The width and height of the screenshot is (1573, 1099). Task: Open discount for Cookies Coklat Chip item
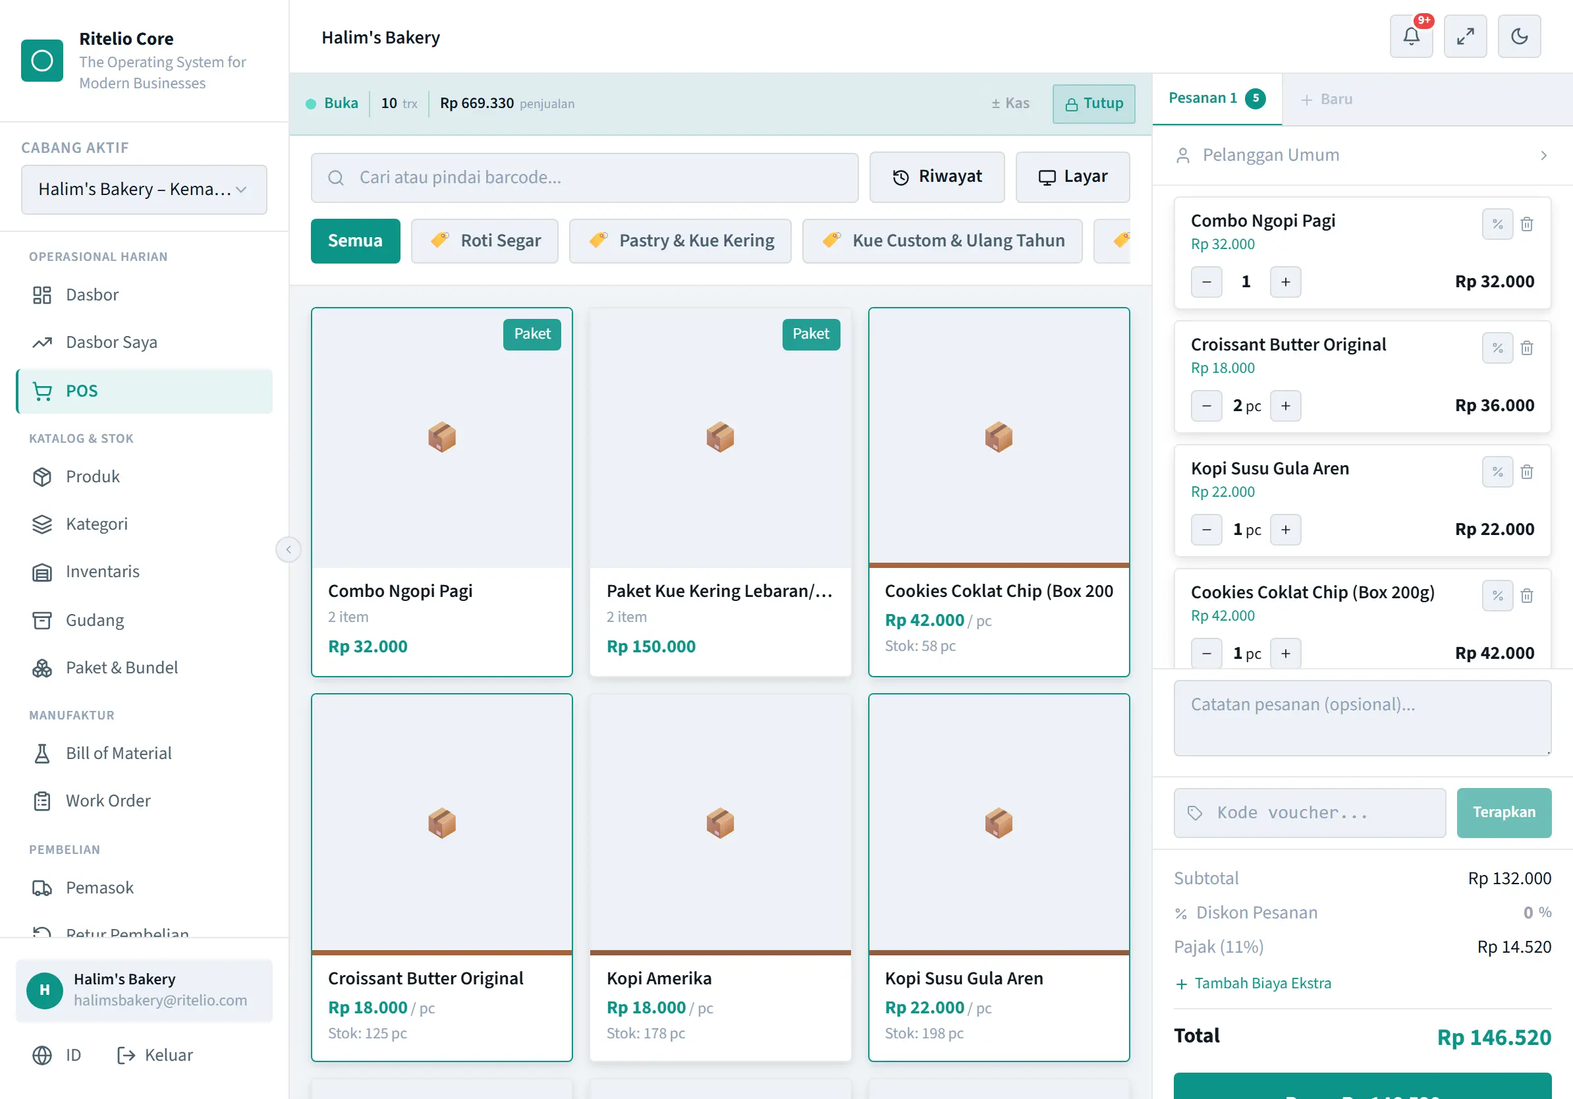tap(1497, 596)
